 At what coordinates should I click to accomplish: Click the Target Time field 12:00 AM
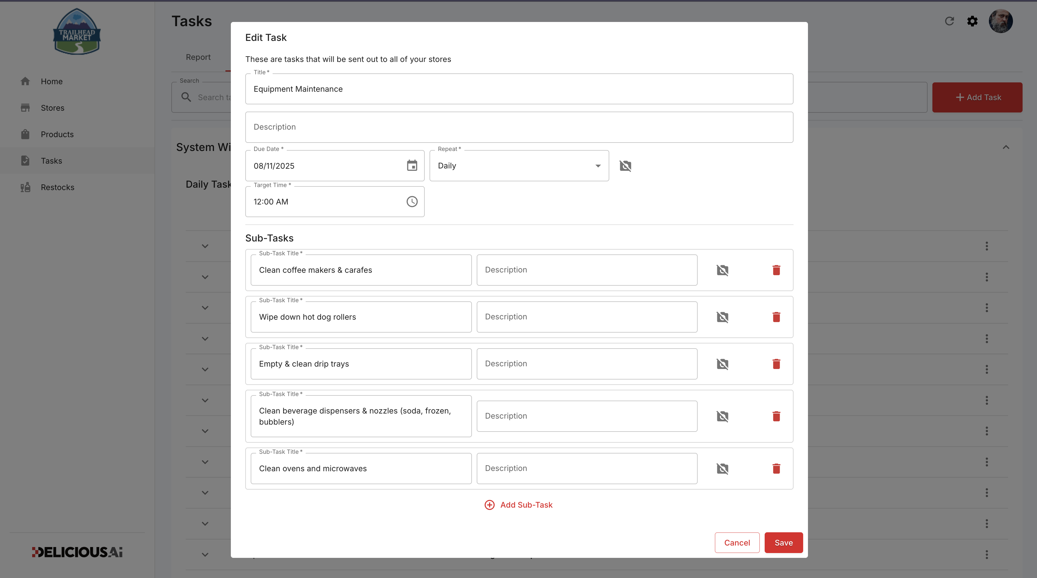pos(335,201)
